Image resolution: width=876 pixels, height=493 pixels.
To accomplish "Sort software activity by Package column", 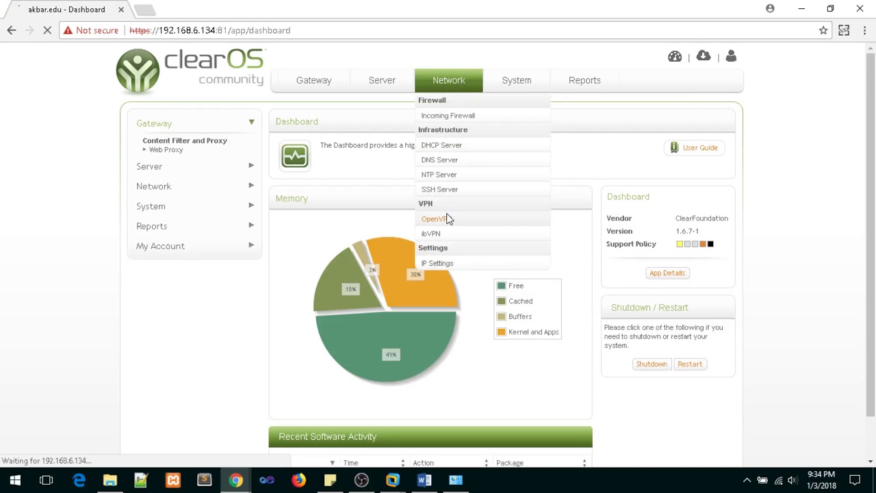I will [541, 463].
